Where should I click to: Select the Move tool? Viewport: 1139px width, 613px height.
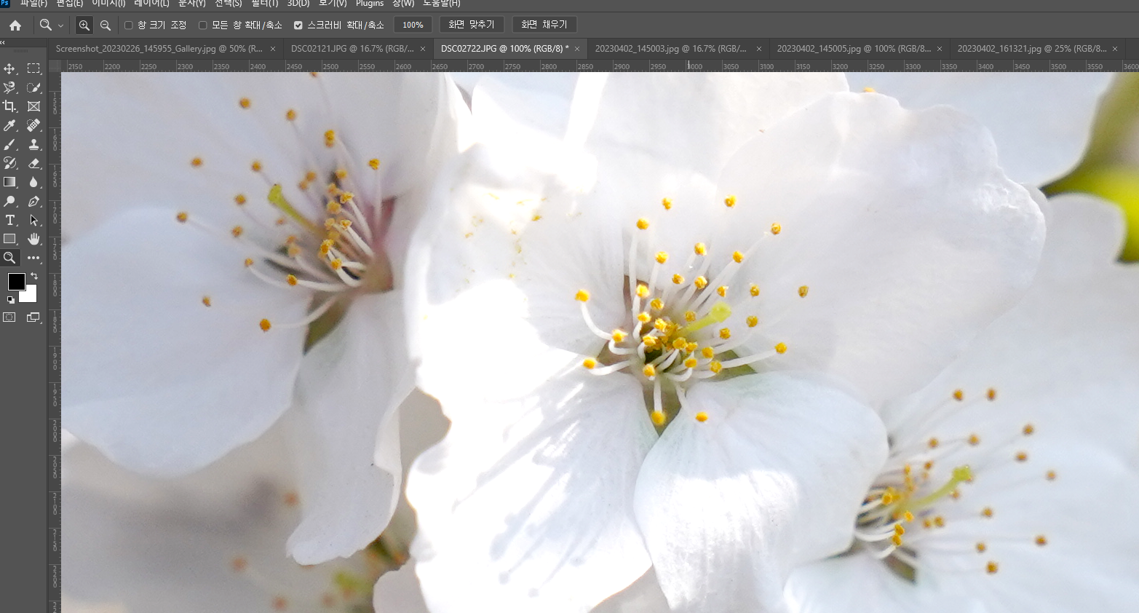[9, 68]
